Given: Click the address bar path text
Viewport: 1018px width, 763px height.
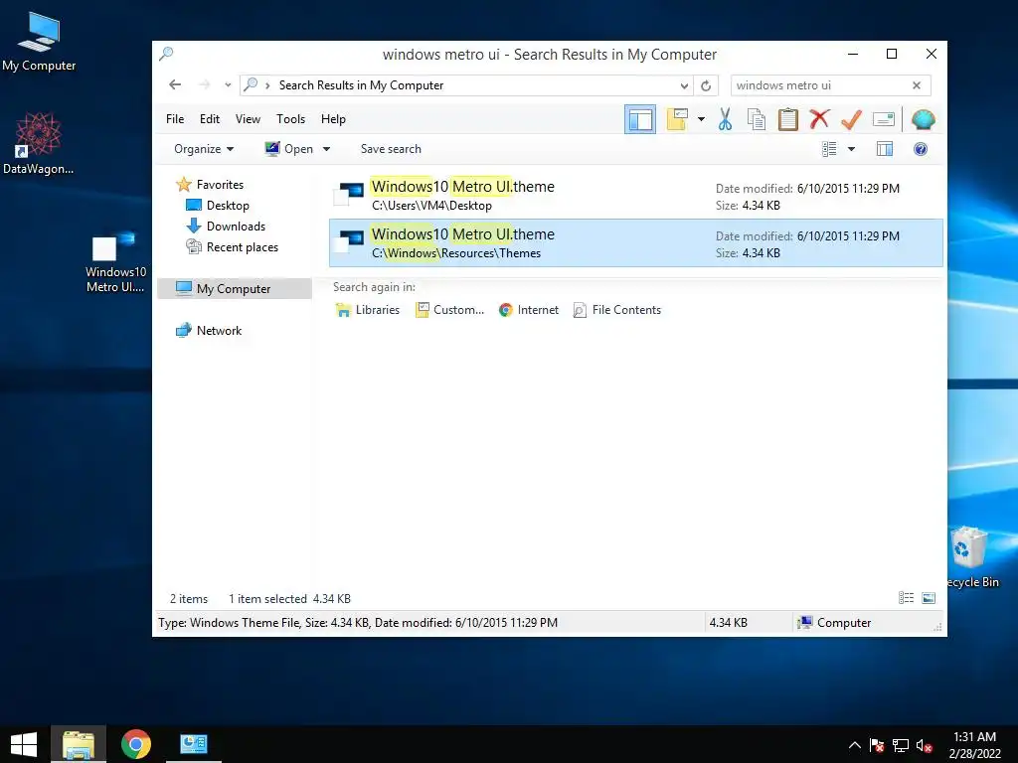Looking at the screenshot, I should (x=361, y=85).
